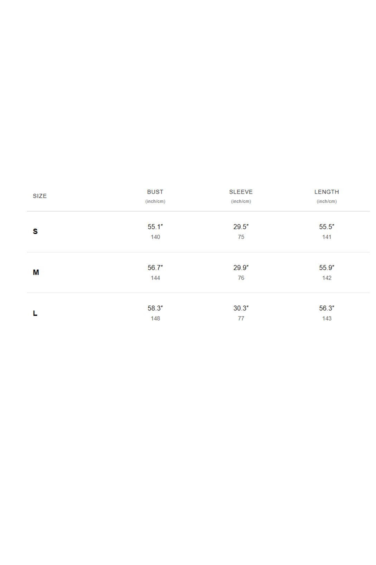Click the 58.3" bust value for L

[155, 308]
